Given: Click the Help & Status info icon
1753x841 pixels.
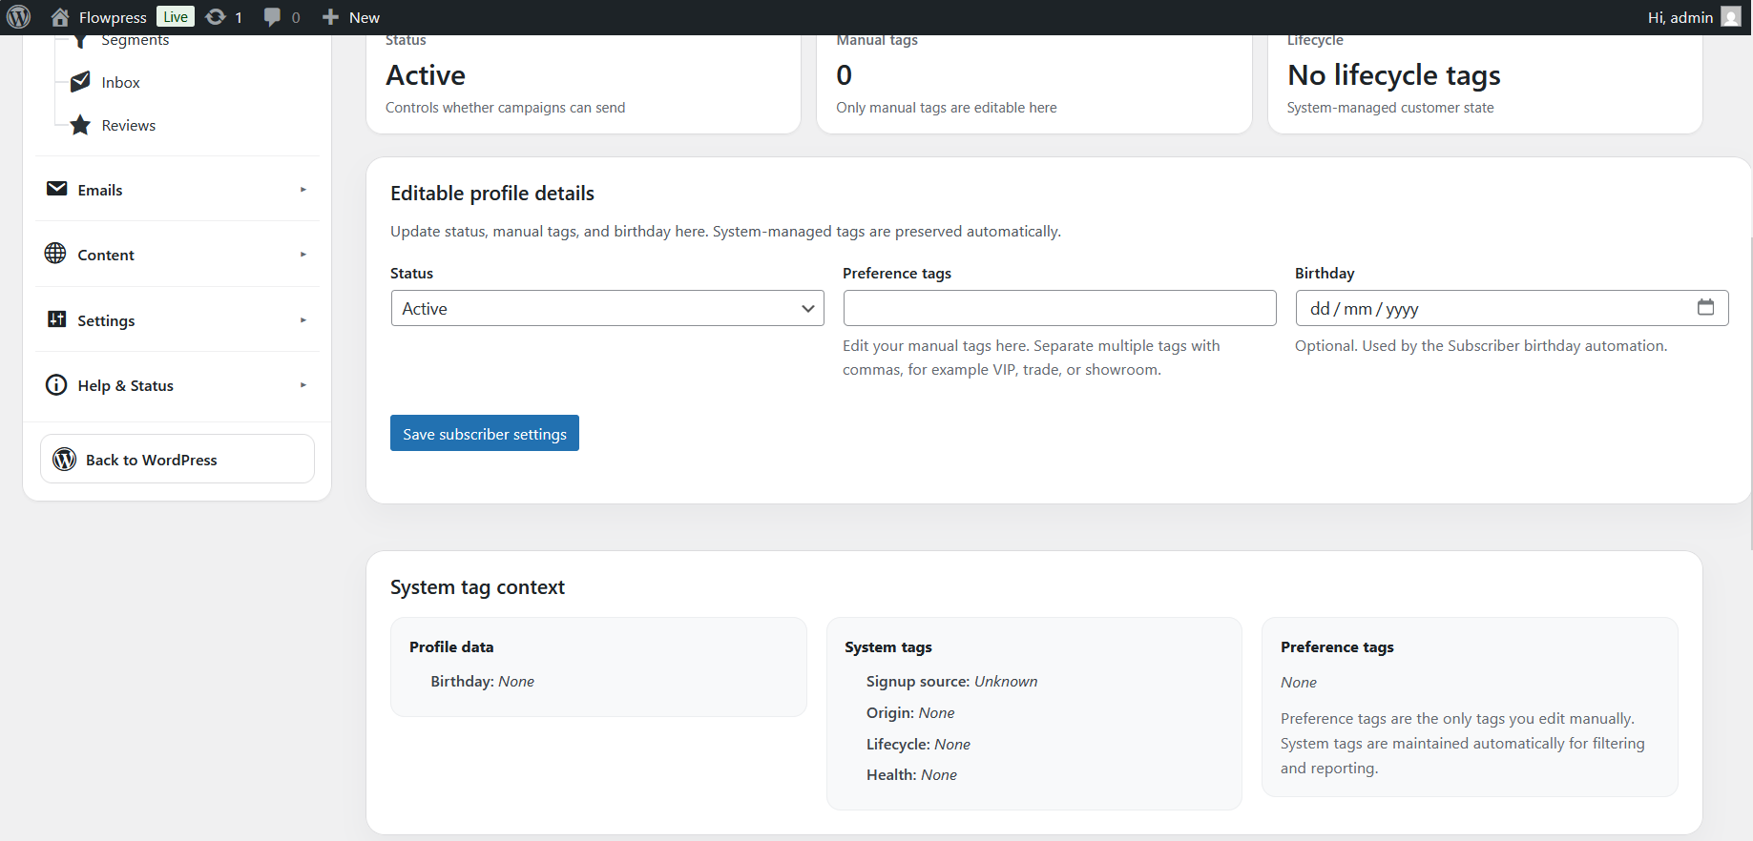Looking at the screenshot, I should pos(56,385).
